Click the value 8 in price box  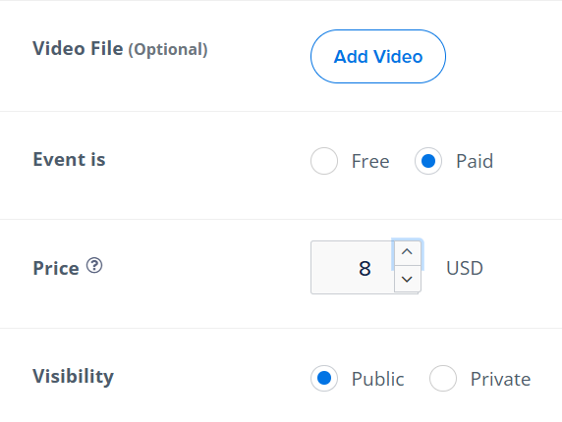point(365,269)
